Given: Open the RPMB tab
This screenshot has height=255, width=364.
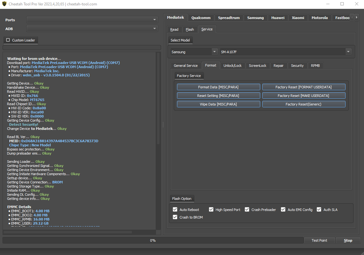Looking at the screenshot, I should pyautogui.click(x=315, y=66).
